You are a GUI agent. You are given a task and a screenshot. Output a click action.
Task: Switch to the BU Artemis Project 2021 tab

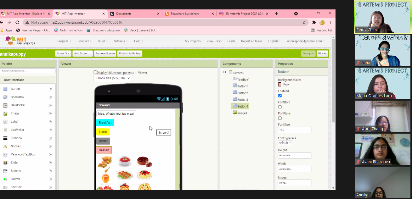[244, 14]
